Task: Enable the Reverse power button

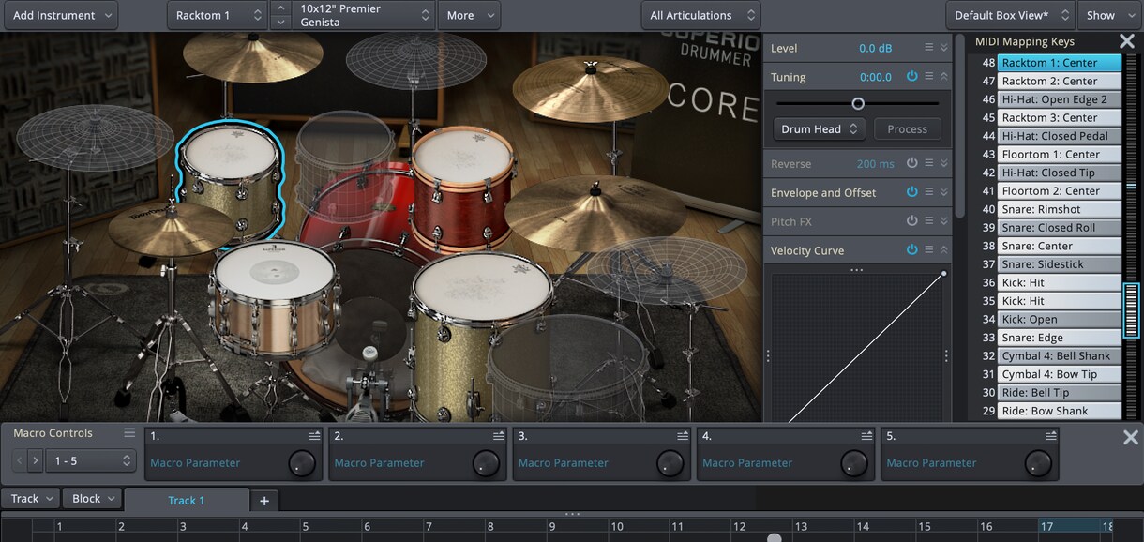Action: (911, 163)
